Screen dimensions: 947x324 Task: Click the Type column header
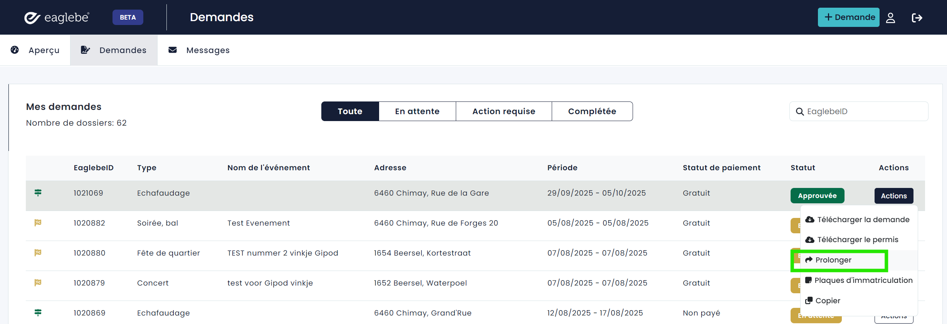(x=147, y=168)
